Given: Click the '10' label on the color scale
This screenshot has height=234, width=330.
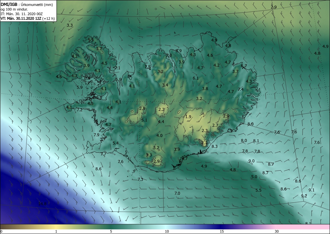Looking at the screenshot, I should (x=167, y=231).
